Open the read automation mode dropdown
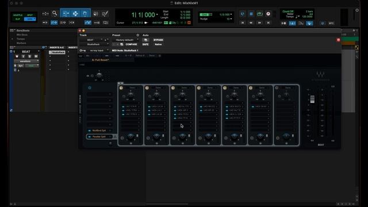Screen dimensions: 368x207 tap(32, 66)
